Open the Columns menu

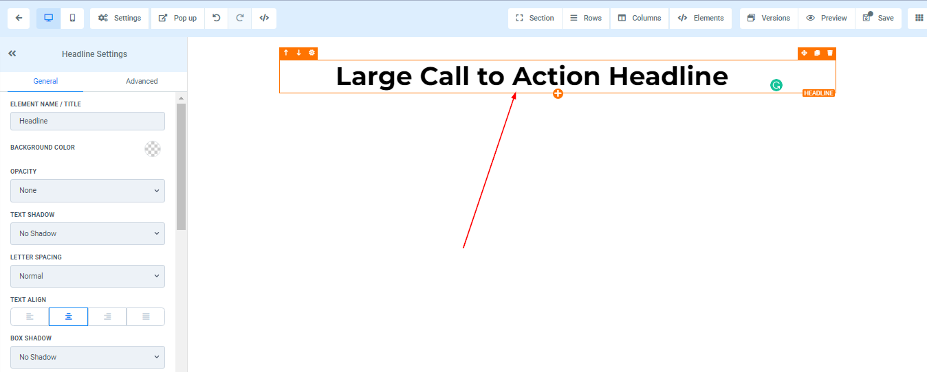[x=640, y=19]
